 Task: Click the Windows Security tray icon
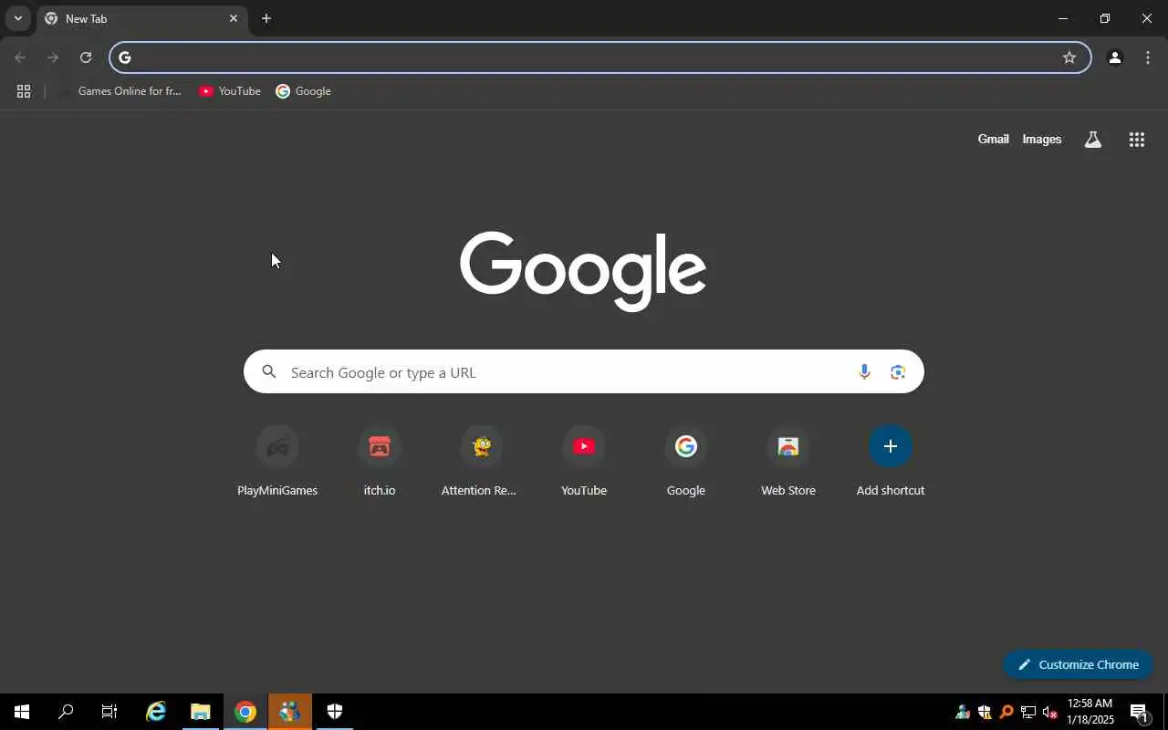click(985, 713)
